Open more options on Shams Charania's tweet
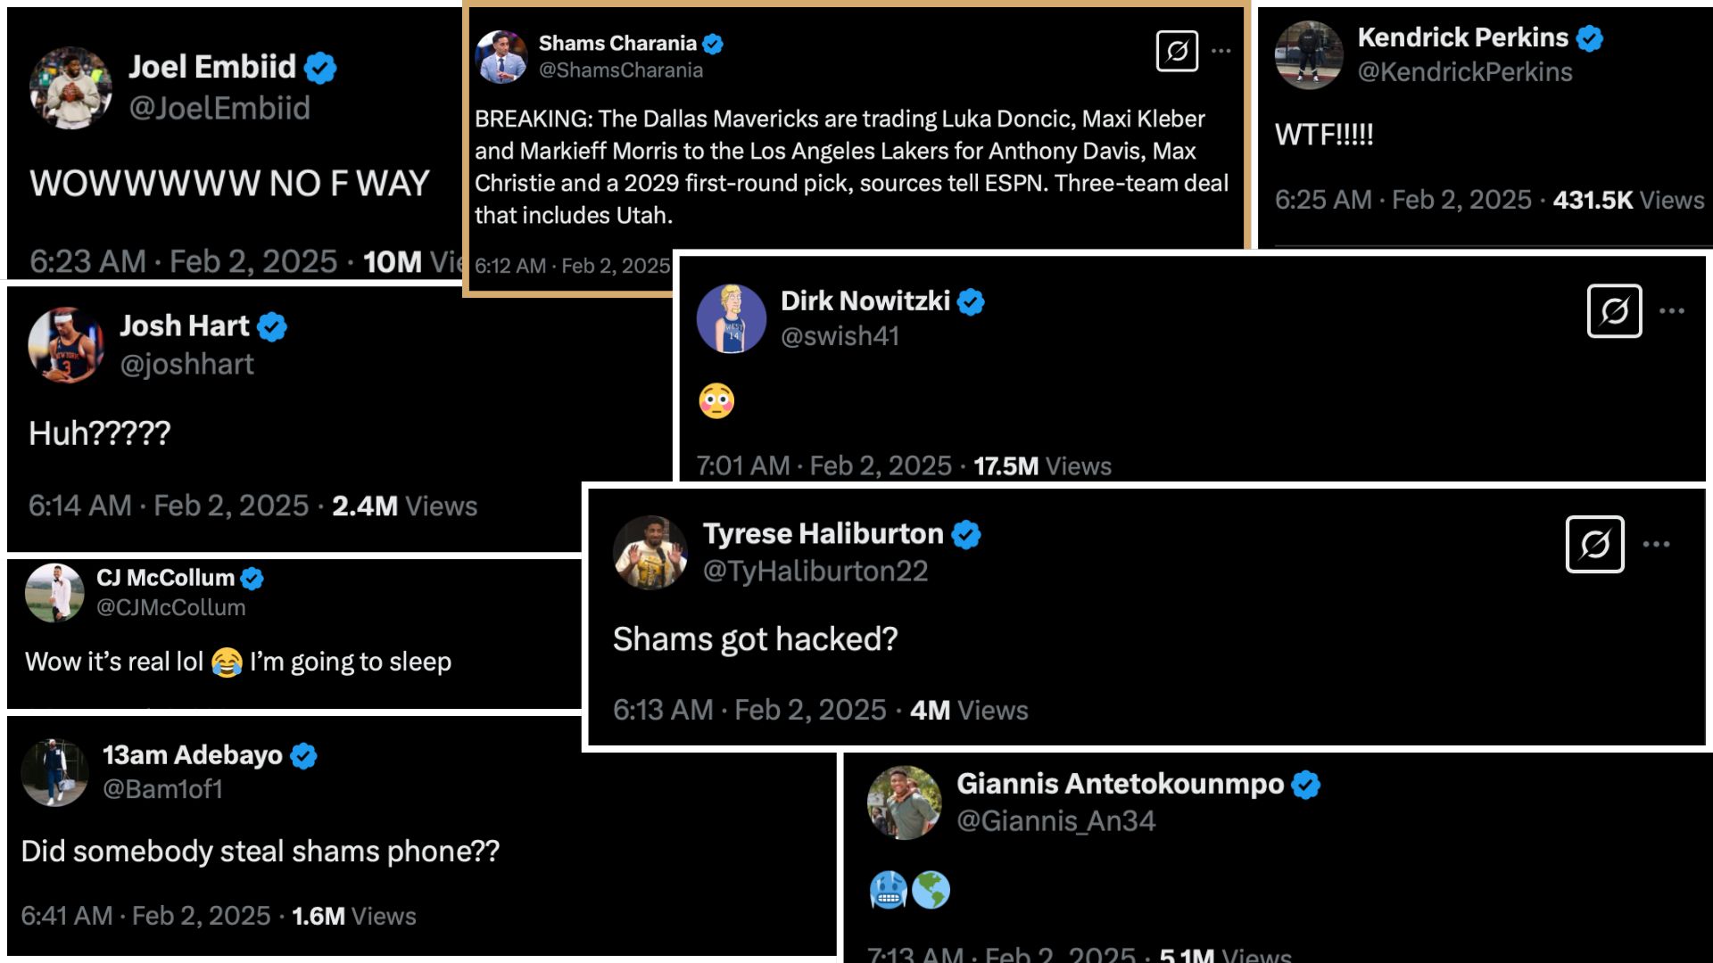1713x963 pixels. tap(1221, 51)
